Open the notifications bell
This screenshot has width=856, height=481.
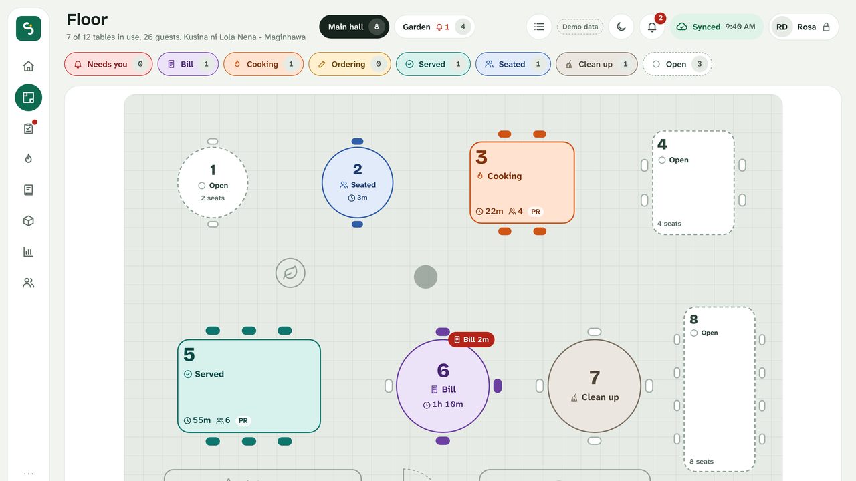[652, 27]
